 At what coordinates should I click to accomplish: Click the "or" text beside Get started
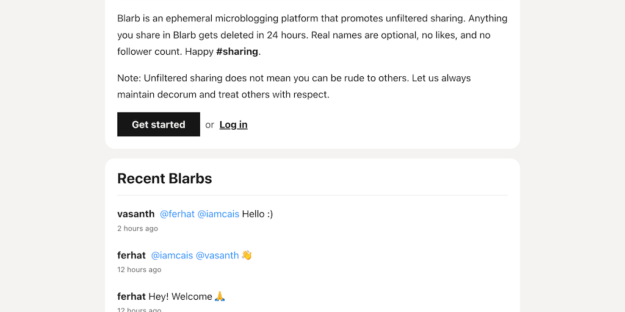pos(209,125)
